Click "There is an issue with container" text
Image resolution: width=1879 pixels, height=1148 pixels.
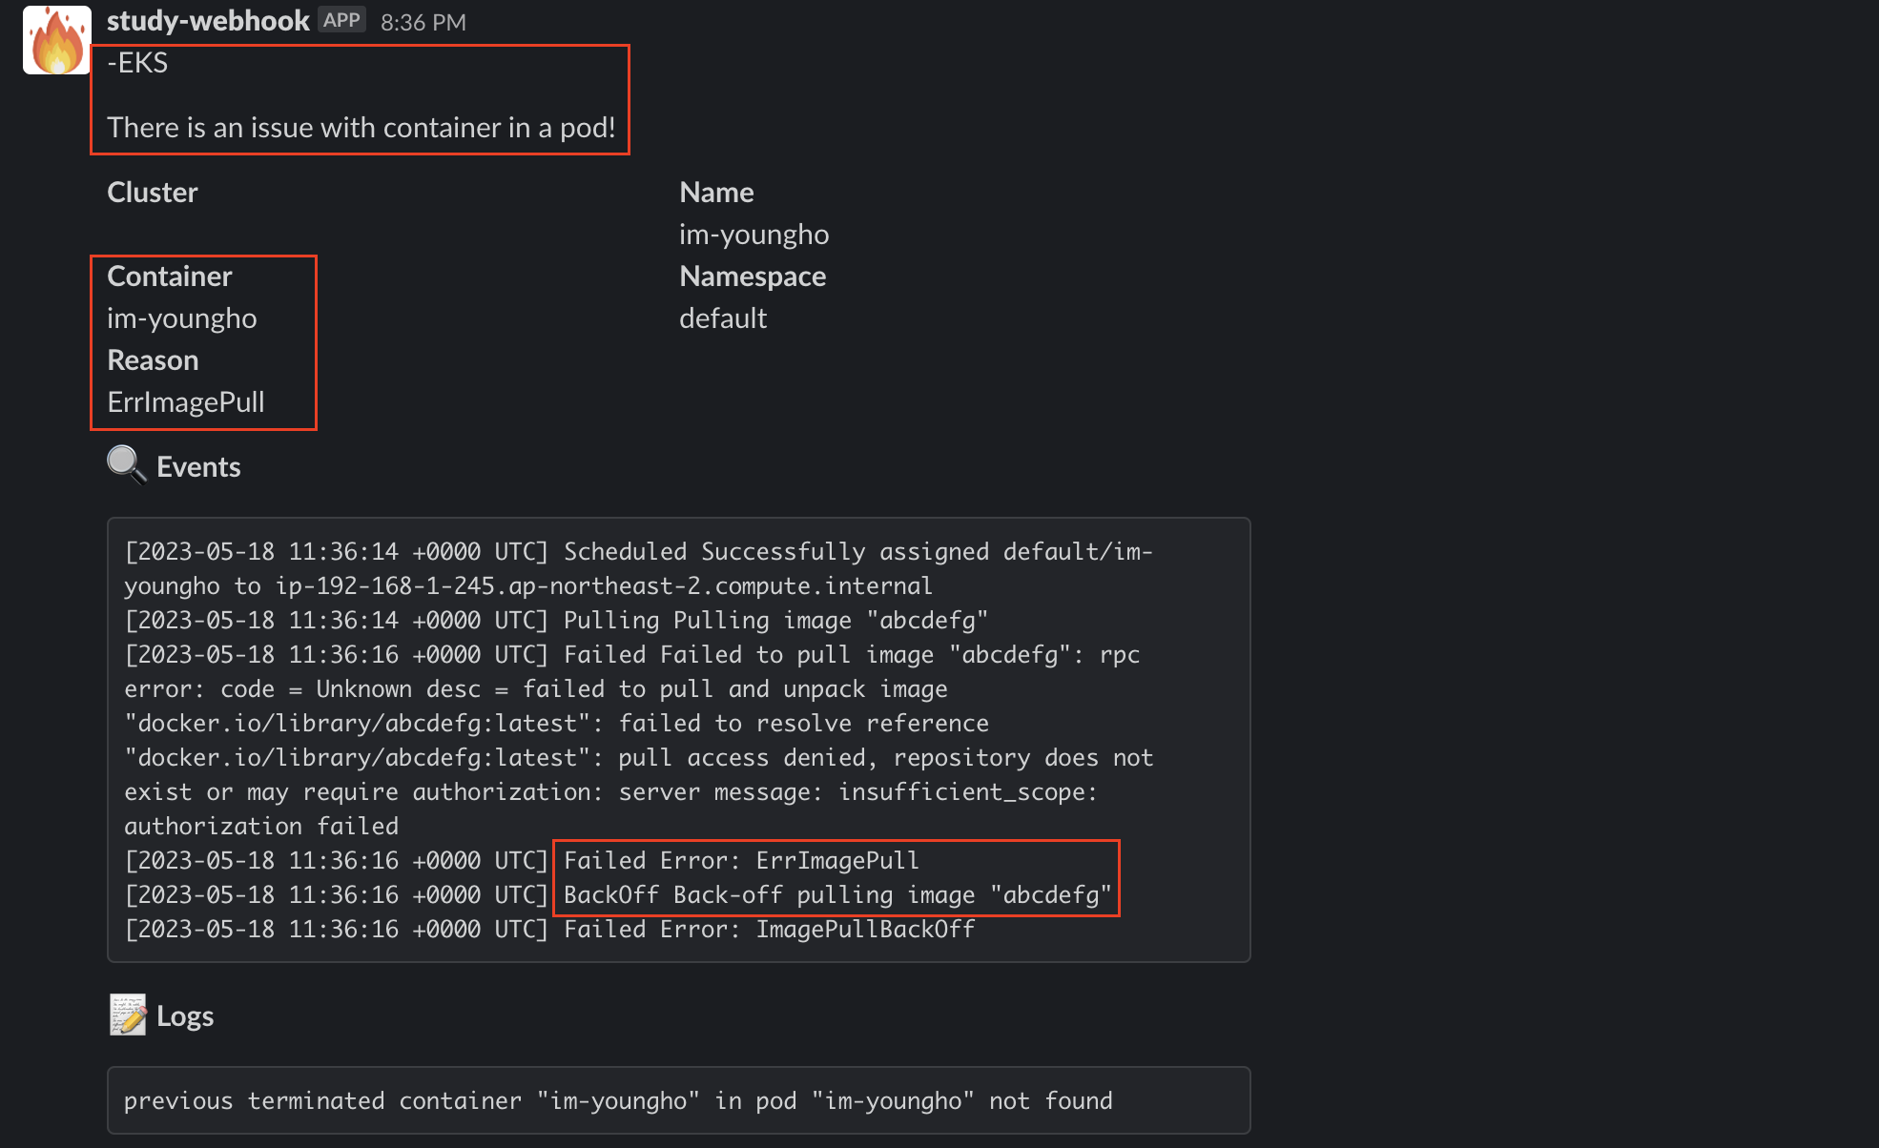pos(361,128)
